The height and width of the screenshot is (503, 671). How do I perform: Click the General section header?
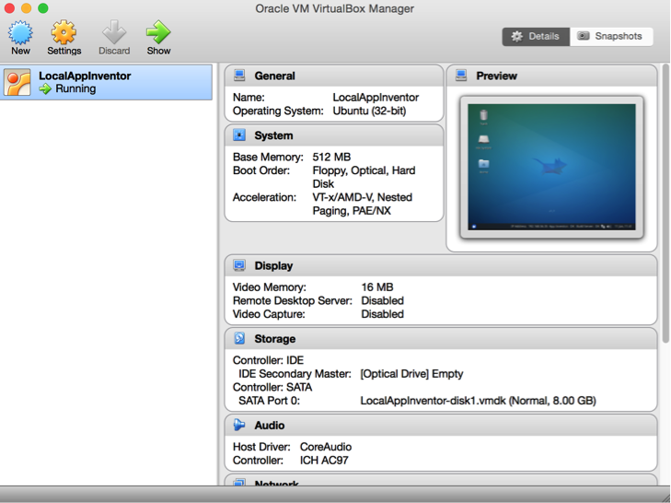point(334,76)
